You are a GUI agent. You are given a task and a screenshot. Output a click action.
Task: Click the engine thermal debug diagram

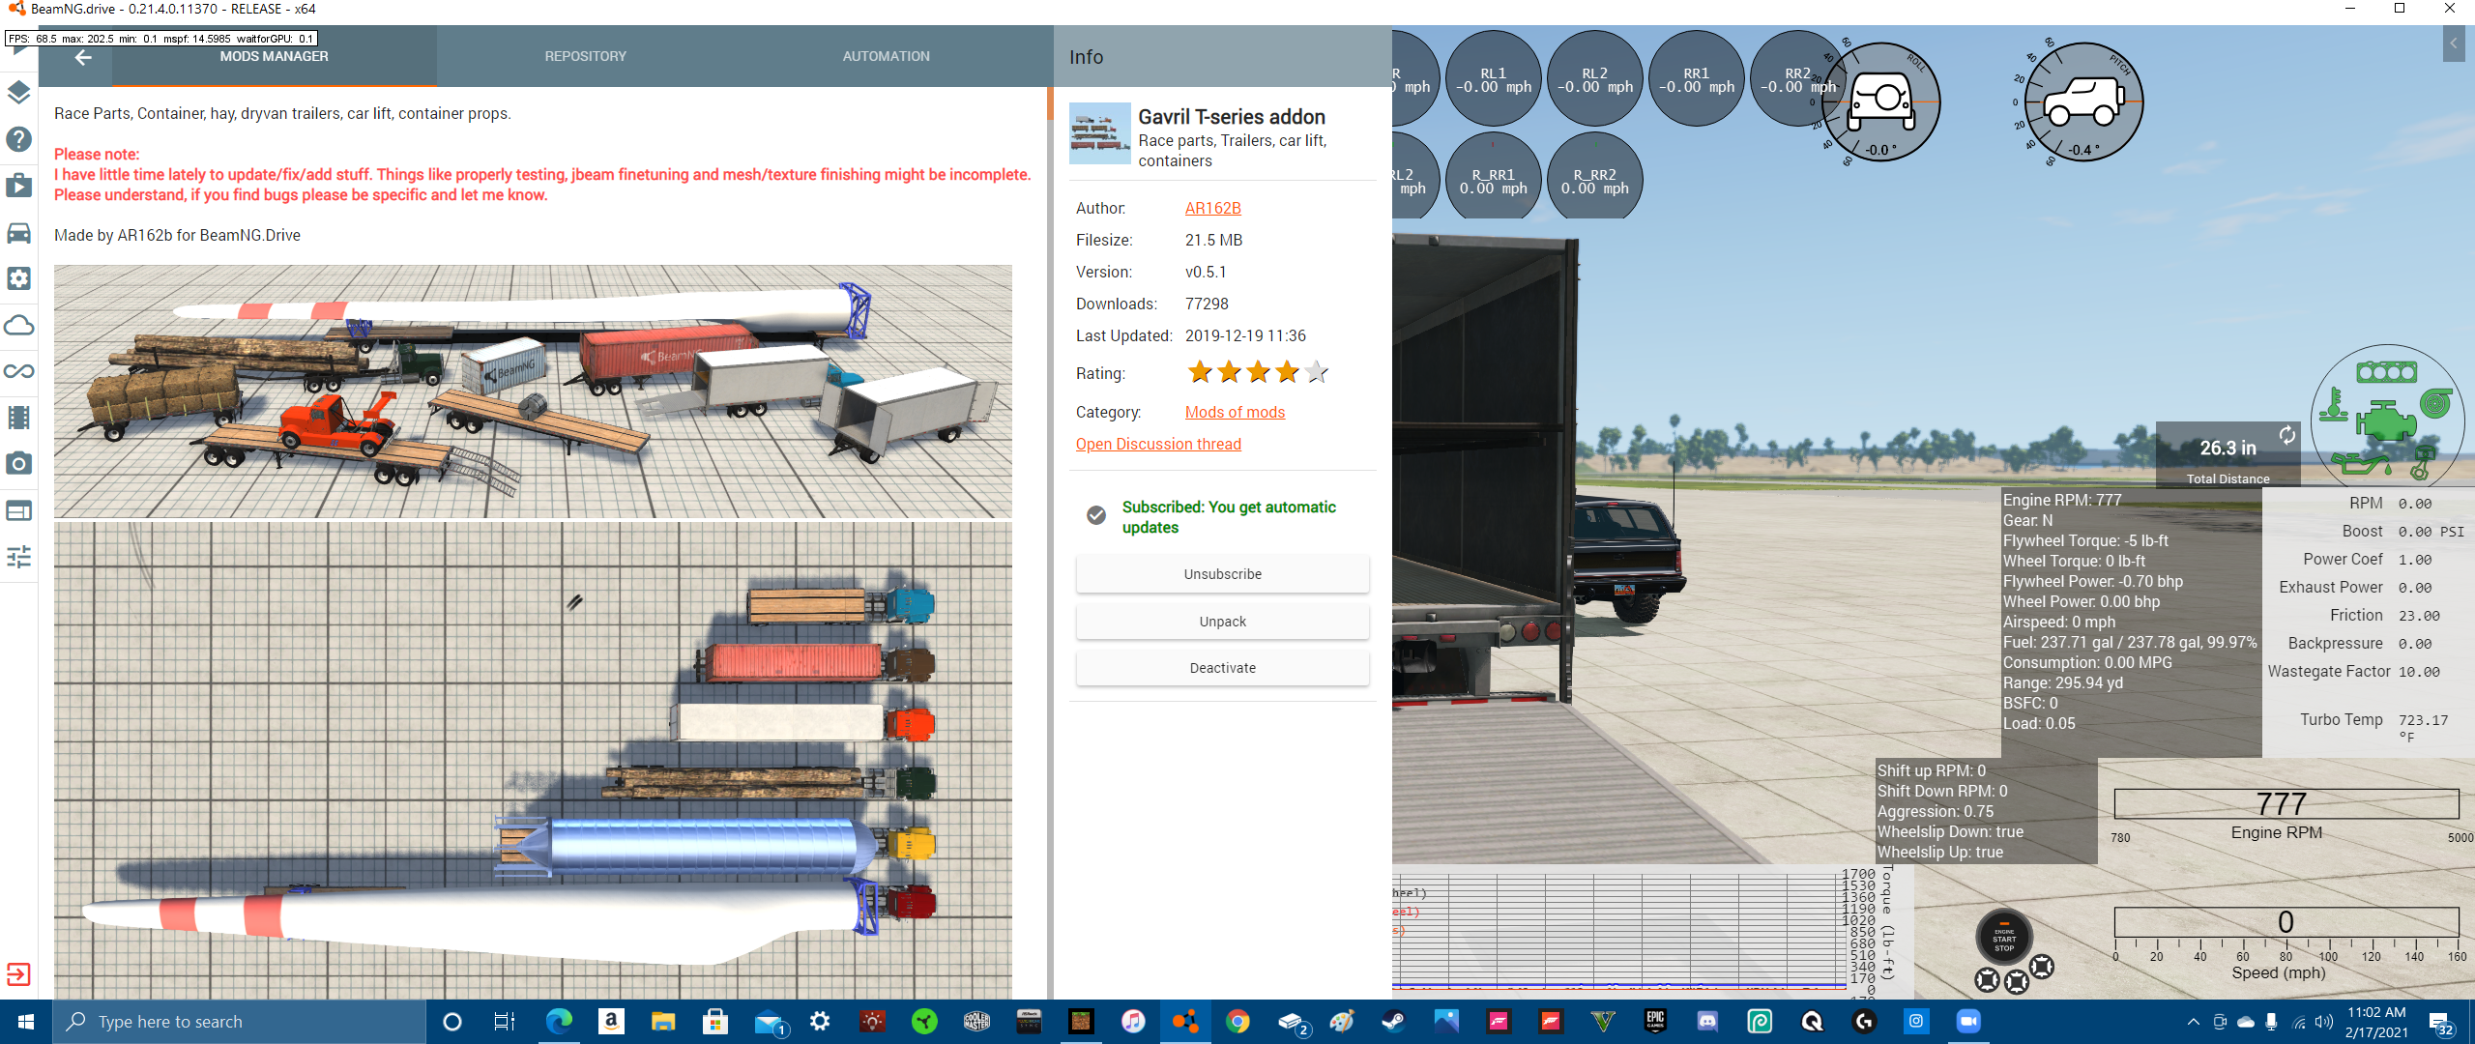tap(2387, 417)
